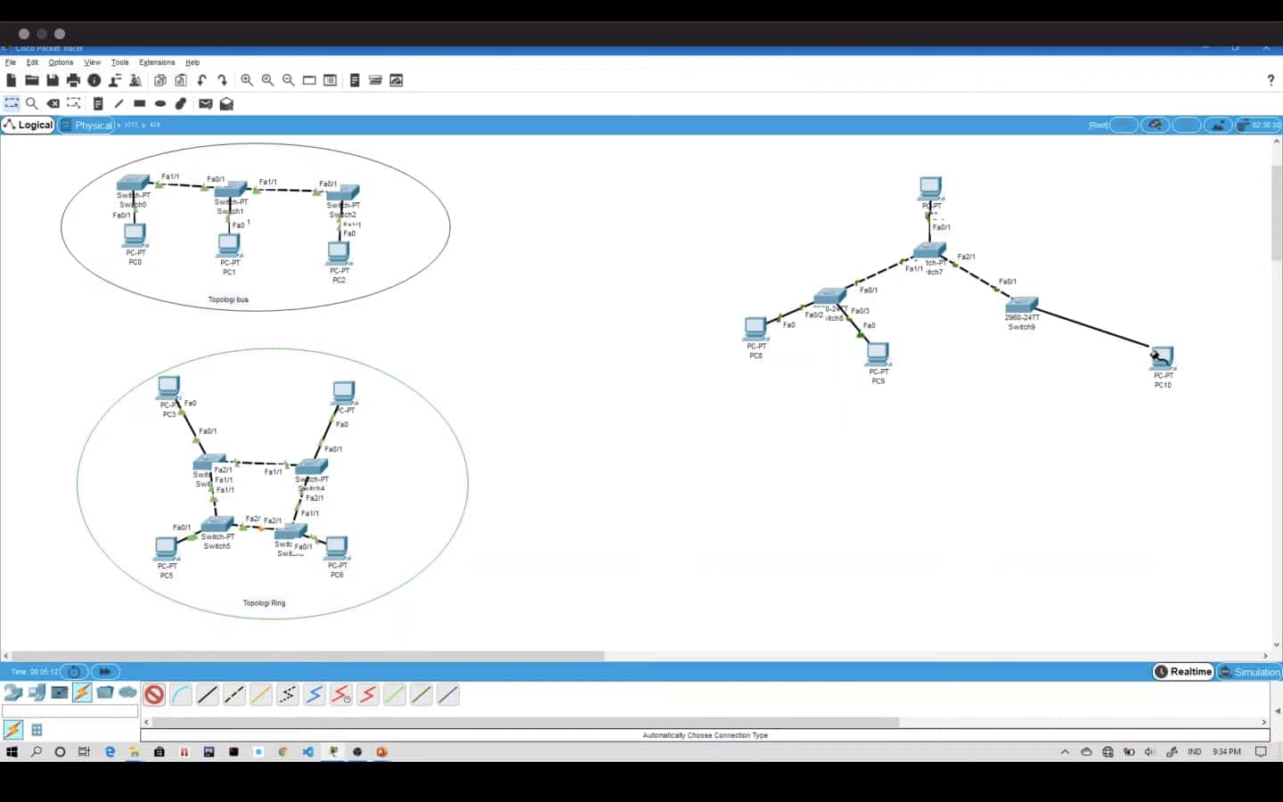The height and width of the screenshot is (802, 1283).
Task: Pick the Copper Cross-Over dashed cable
Action: (234, 695)
